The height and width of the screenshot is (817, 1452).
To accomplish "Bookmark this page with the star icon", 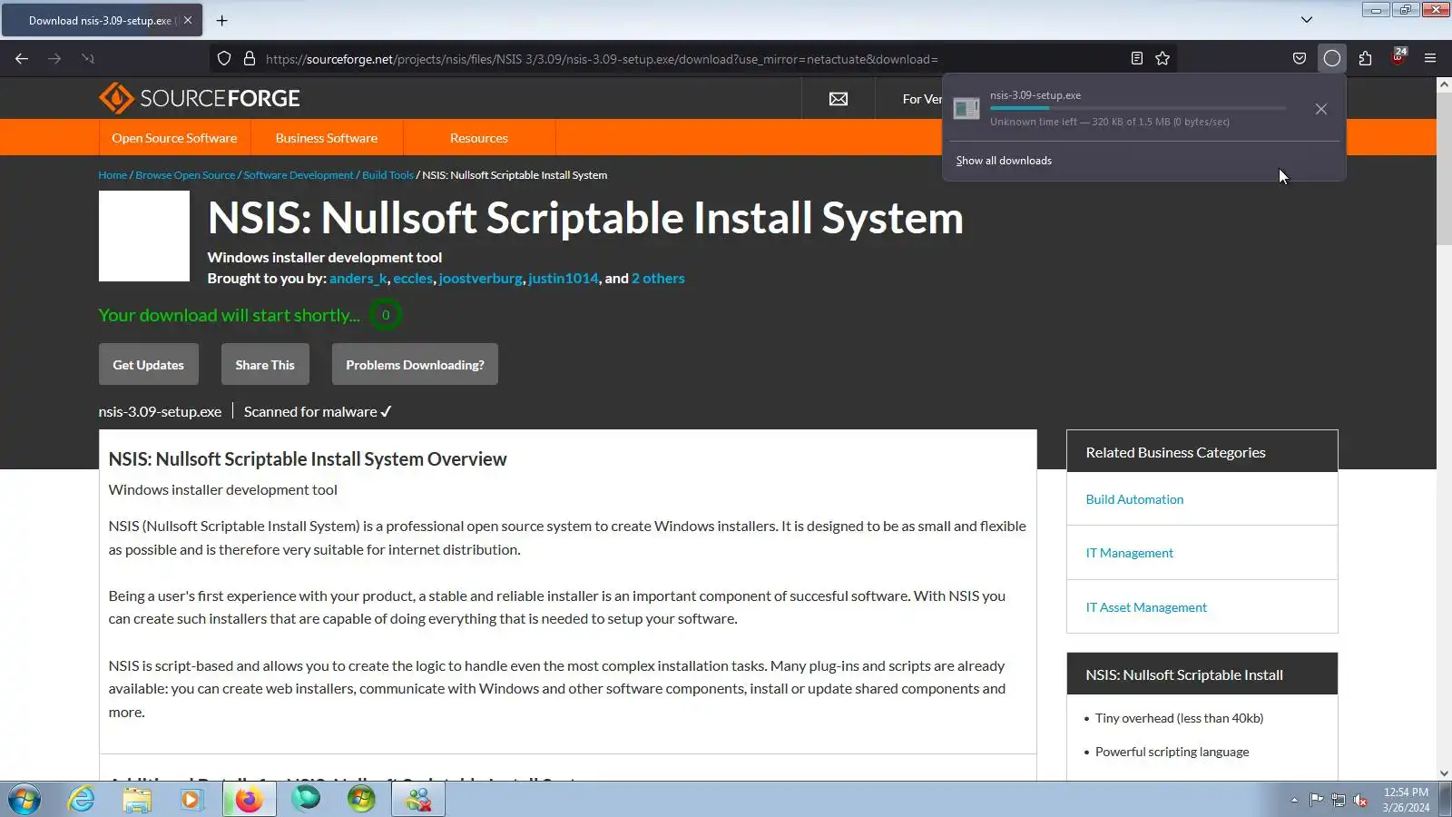I will pyautogui.click(x=1163, y=59).
